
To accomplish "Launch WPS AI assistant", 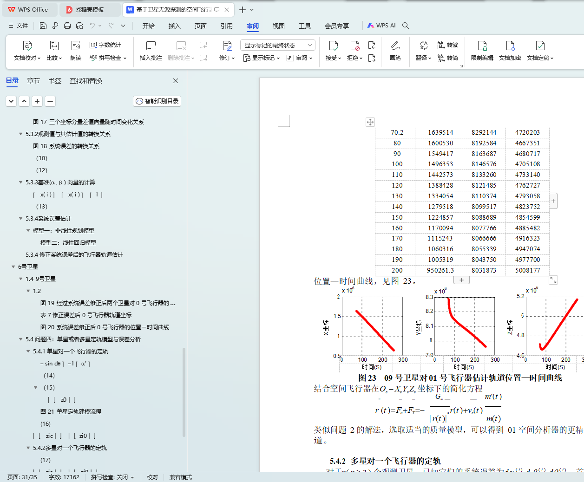I will pos(381,26).
